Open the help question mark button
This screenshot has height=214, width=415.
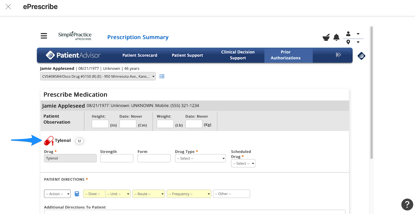click(x=407, y=204)
